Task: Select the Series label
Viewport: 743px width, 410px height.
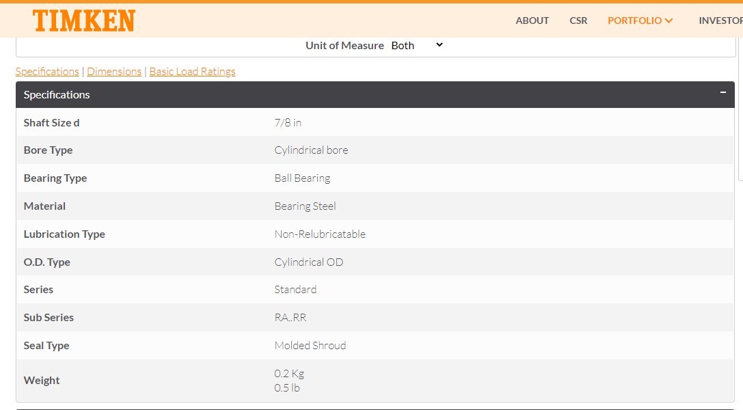Action: [x=38, y=289]
